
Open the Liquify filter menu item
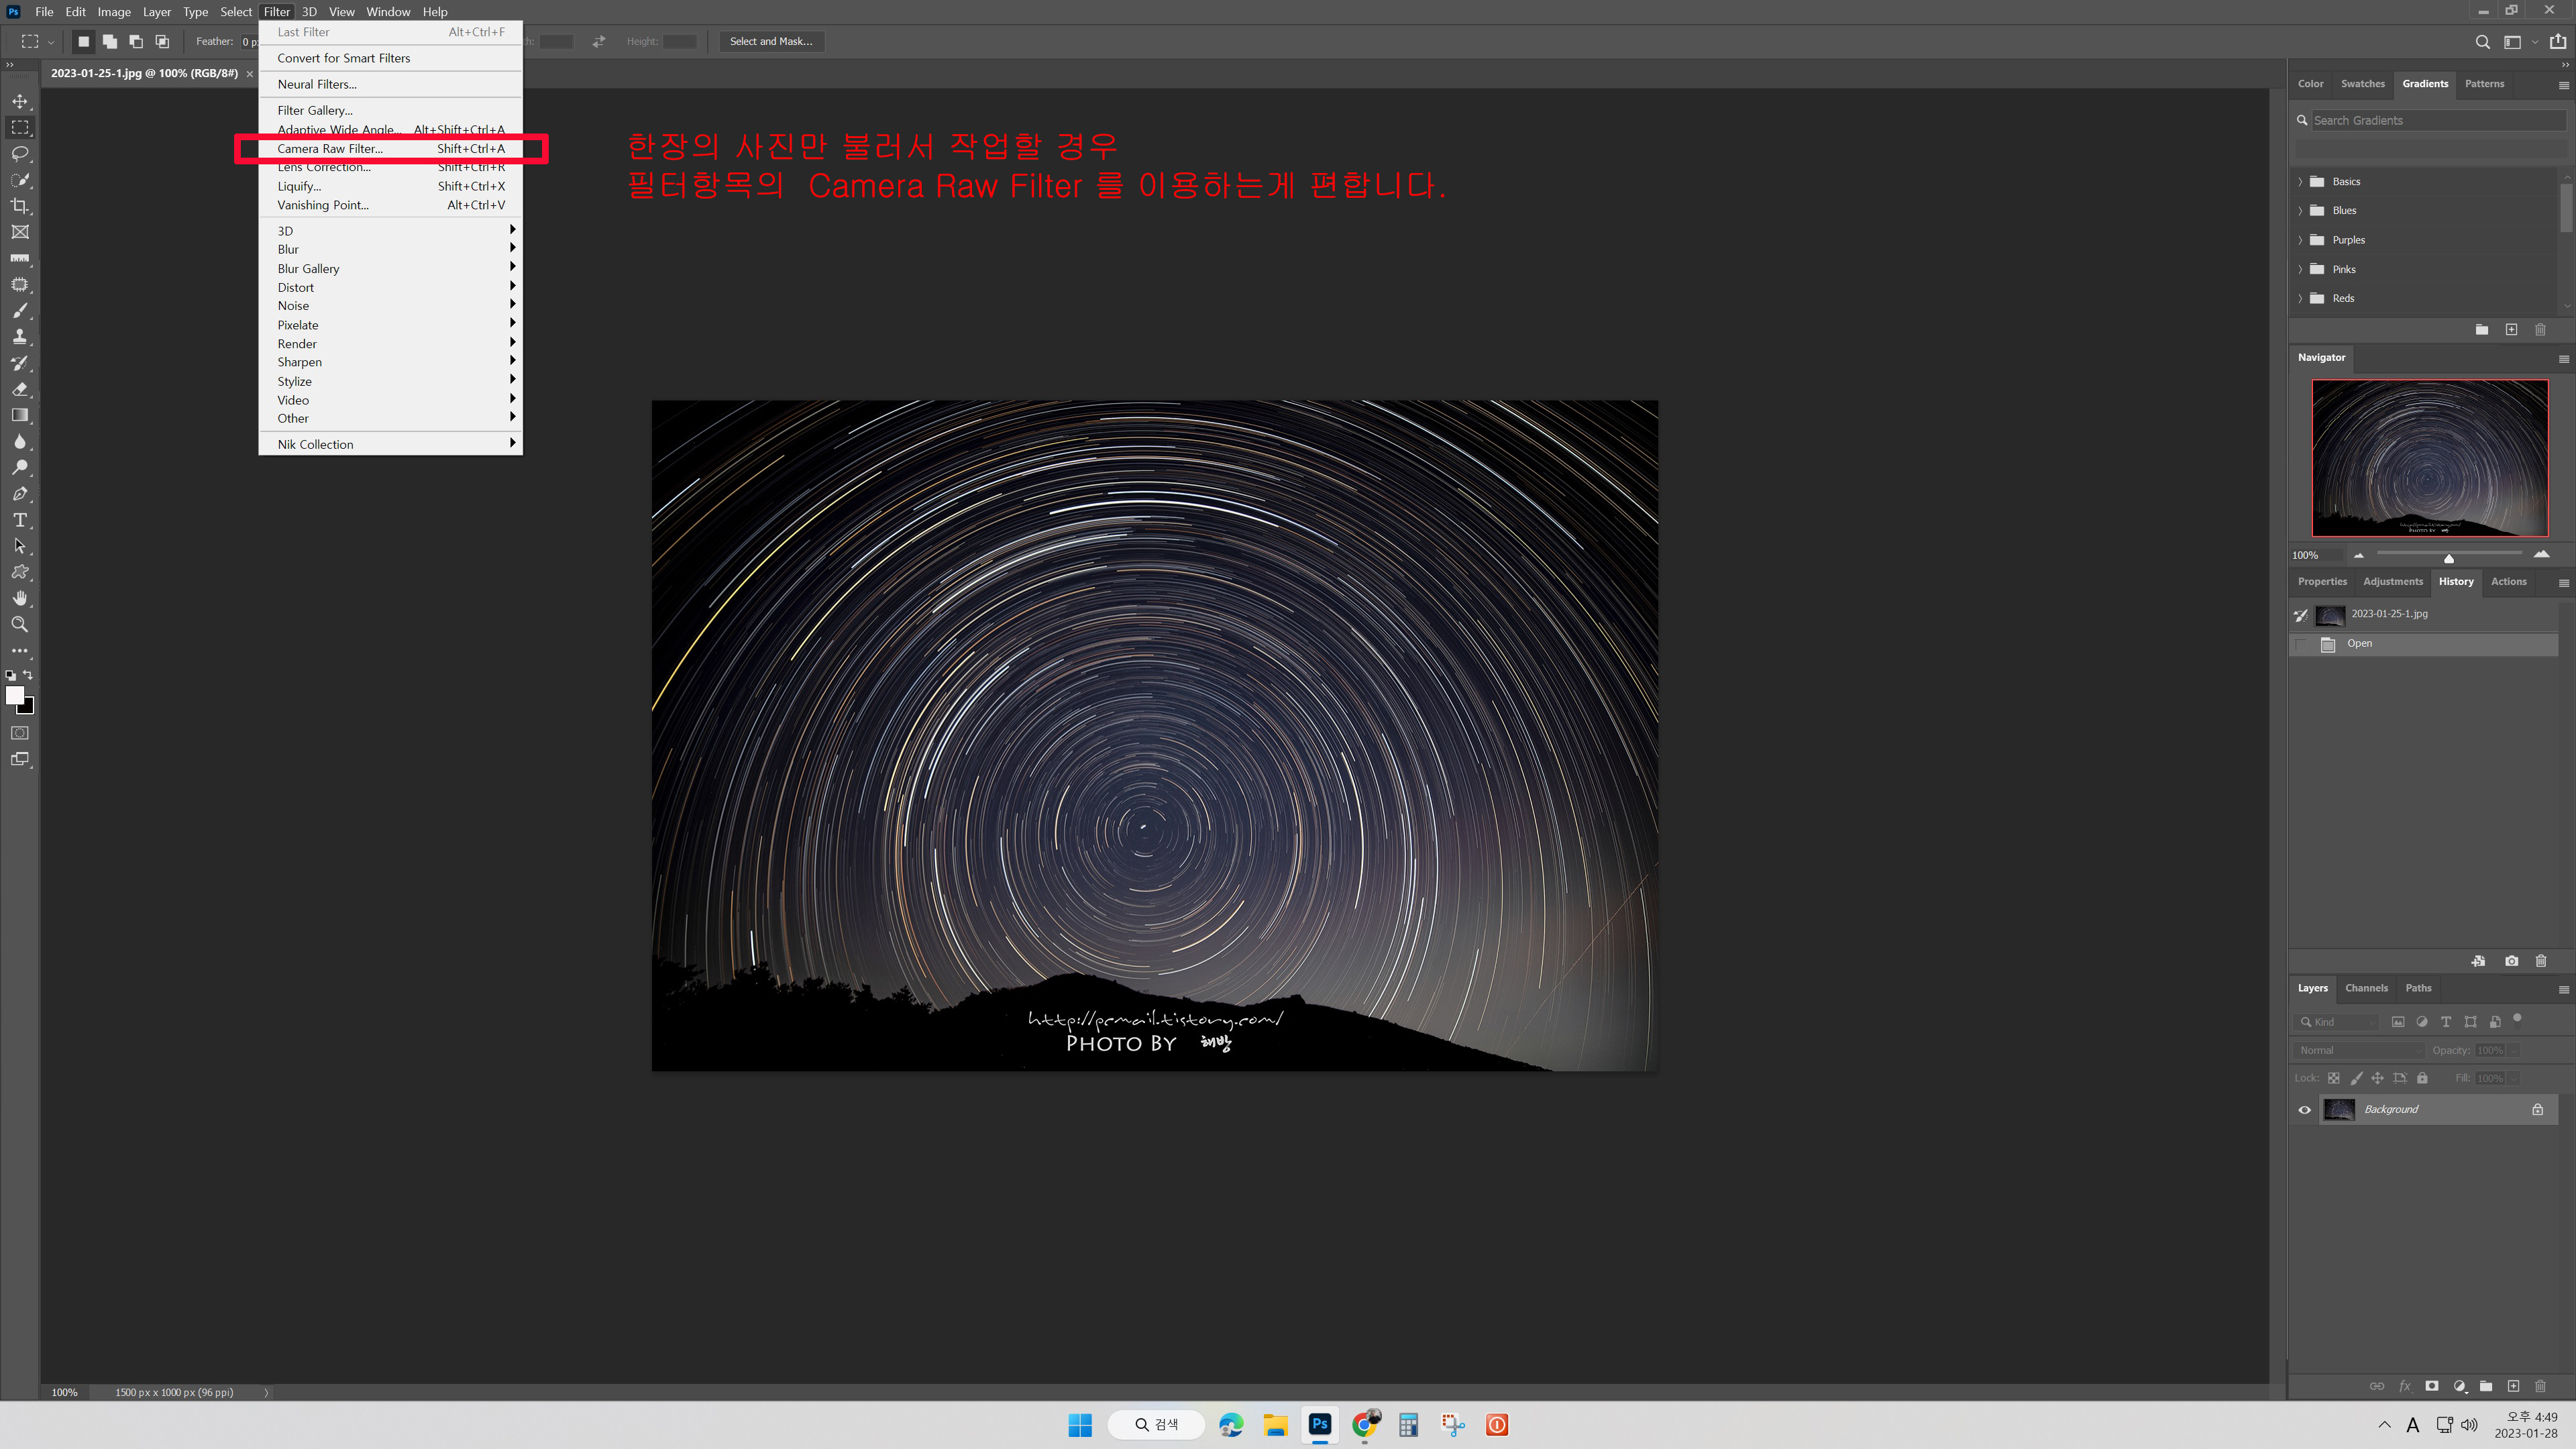(x=390, y=186)
